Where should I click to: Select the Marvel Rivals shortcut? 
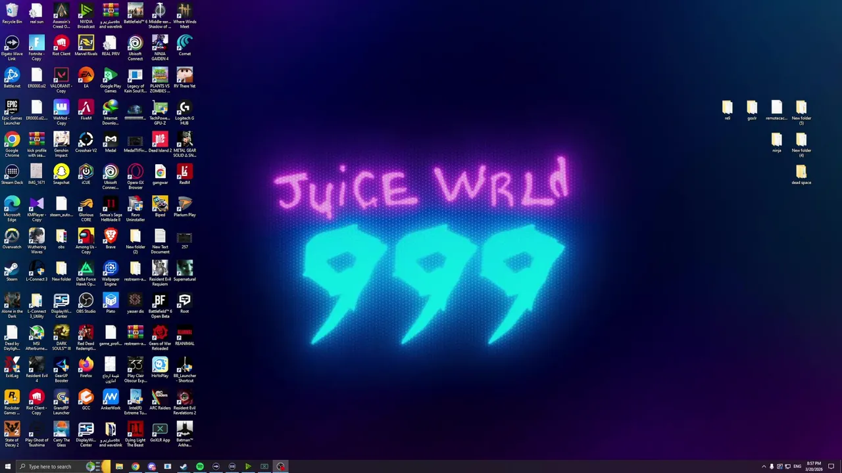tap(86, 46)
